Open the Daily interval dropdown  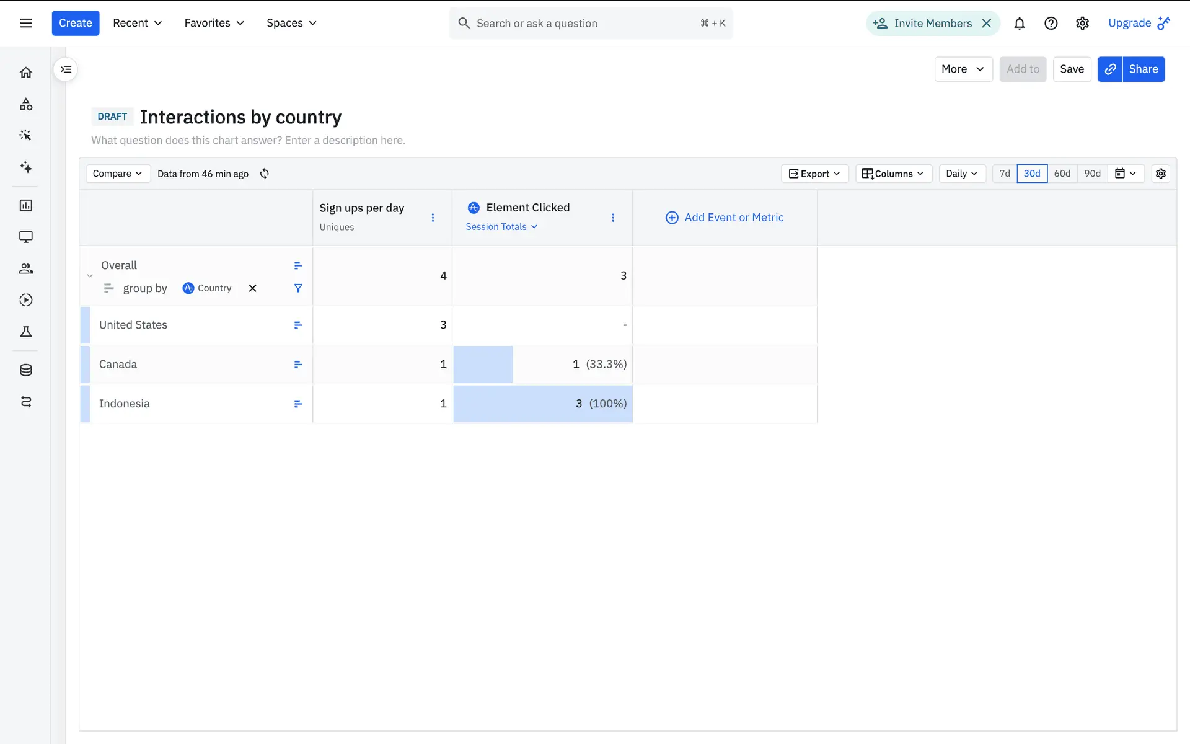961,174
